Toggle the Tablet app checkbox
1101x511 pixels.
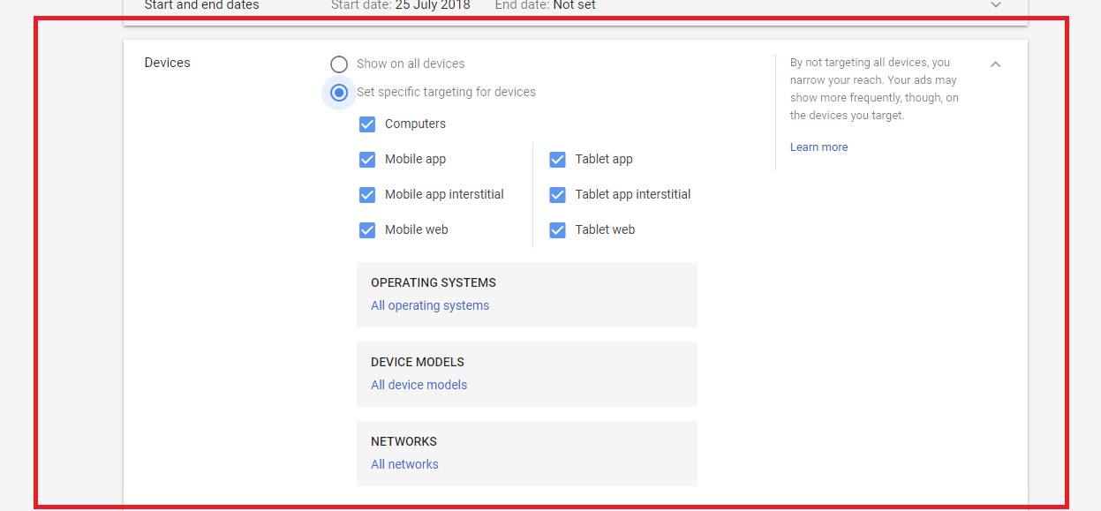pos(557,159)
